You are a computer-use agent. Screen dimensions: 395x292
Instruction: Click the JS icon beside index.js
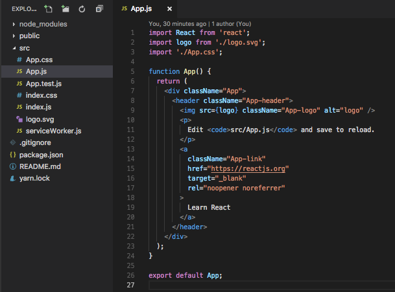pyautogui.click(x=19, y=107)
